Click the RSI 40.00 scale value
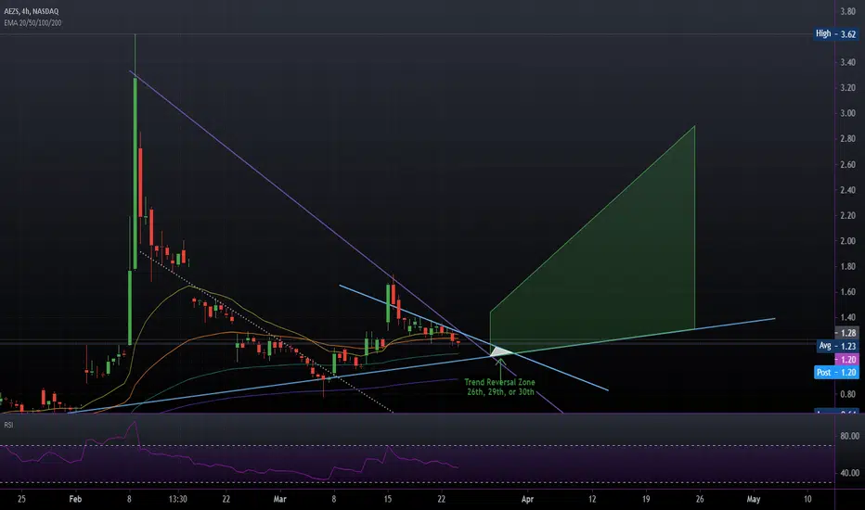 (x=848, y=473)
